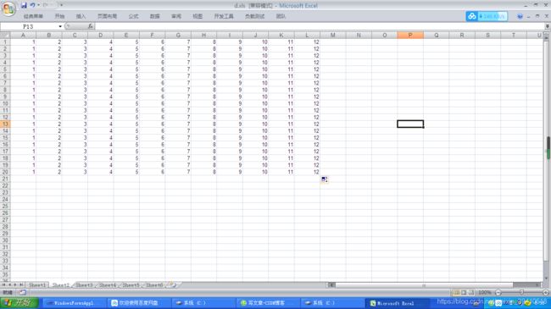Viewport: 551px width, 309px height.
Task: Click the horizontal scrollbar left arrow
Action: [x=331, y=285]
